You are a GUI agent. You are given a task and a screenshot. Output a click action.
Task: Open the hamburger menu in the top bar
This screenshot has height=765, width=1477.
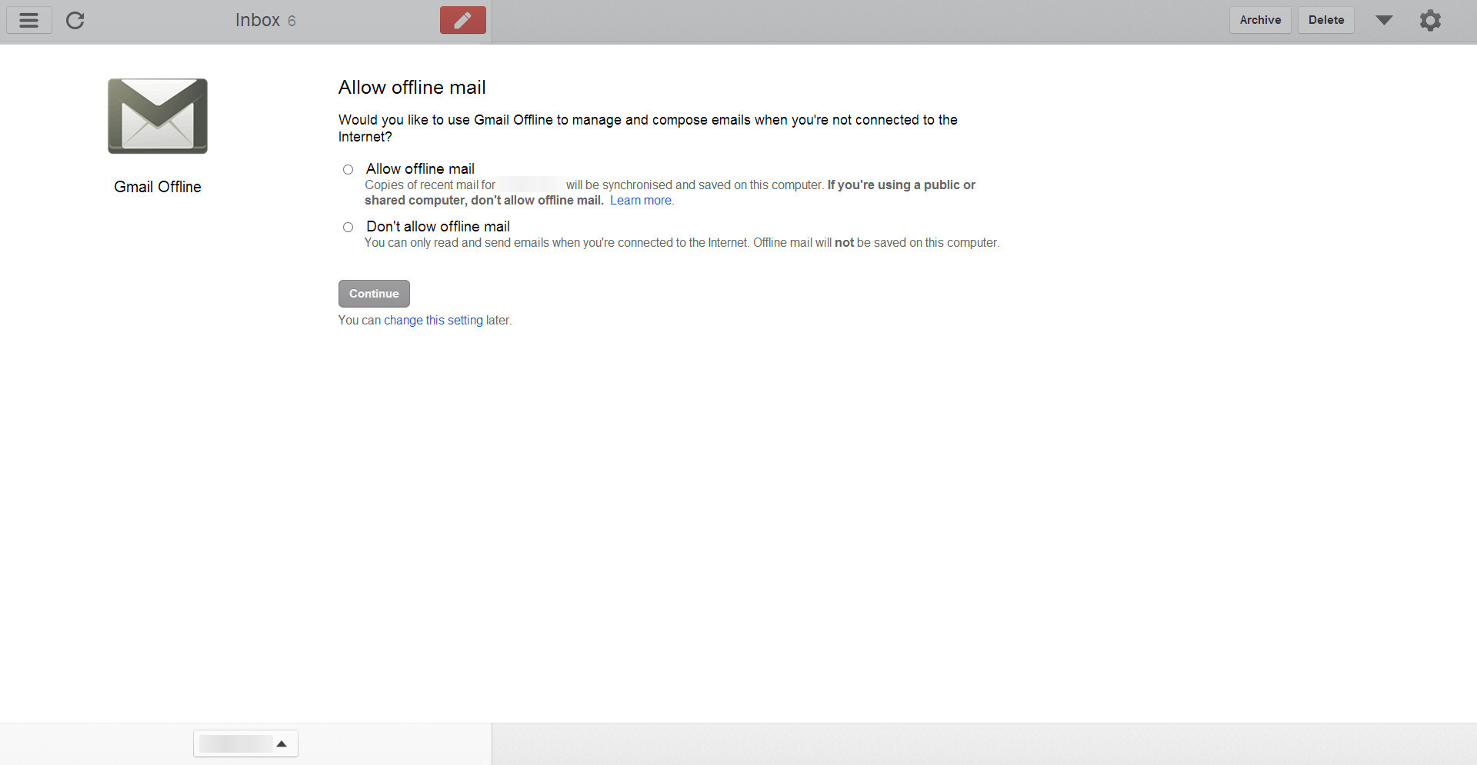(29, 20)
